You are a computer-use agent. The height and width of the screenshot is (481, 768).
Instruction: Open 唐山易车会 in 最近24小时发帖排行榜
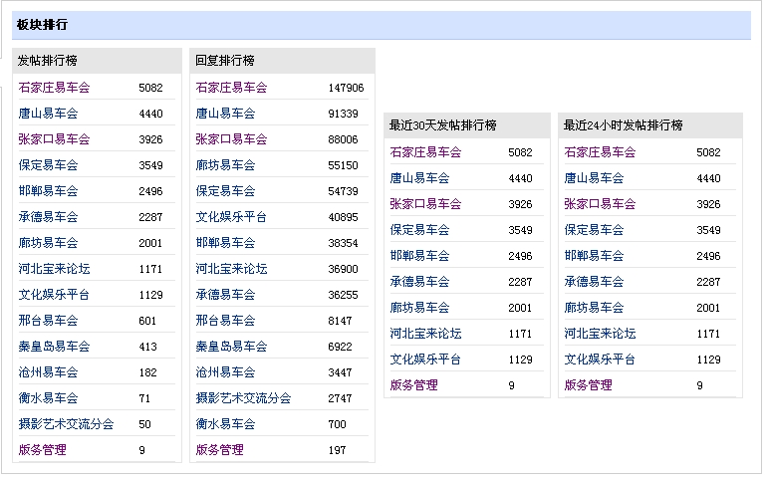[x=595, y=178]
